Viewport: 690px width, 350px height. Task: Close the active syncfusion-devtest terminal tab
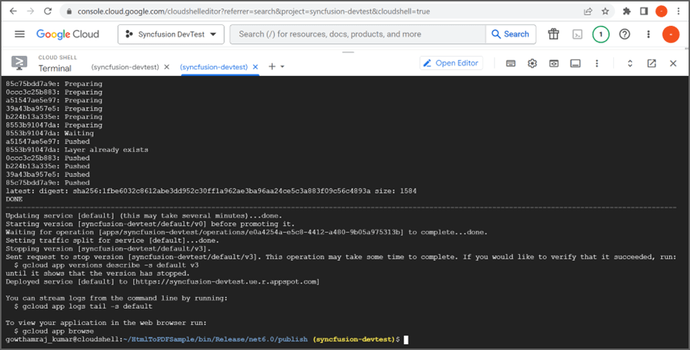pyautogui.click(x=255, y=67)
